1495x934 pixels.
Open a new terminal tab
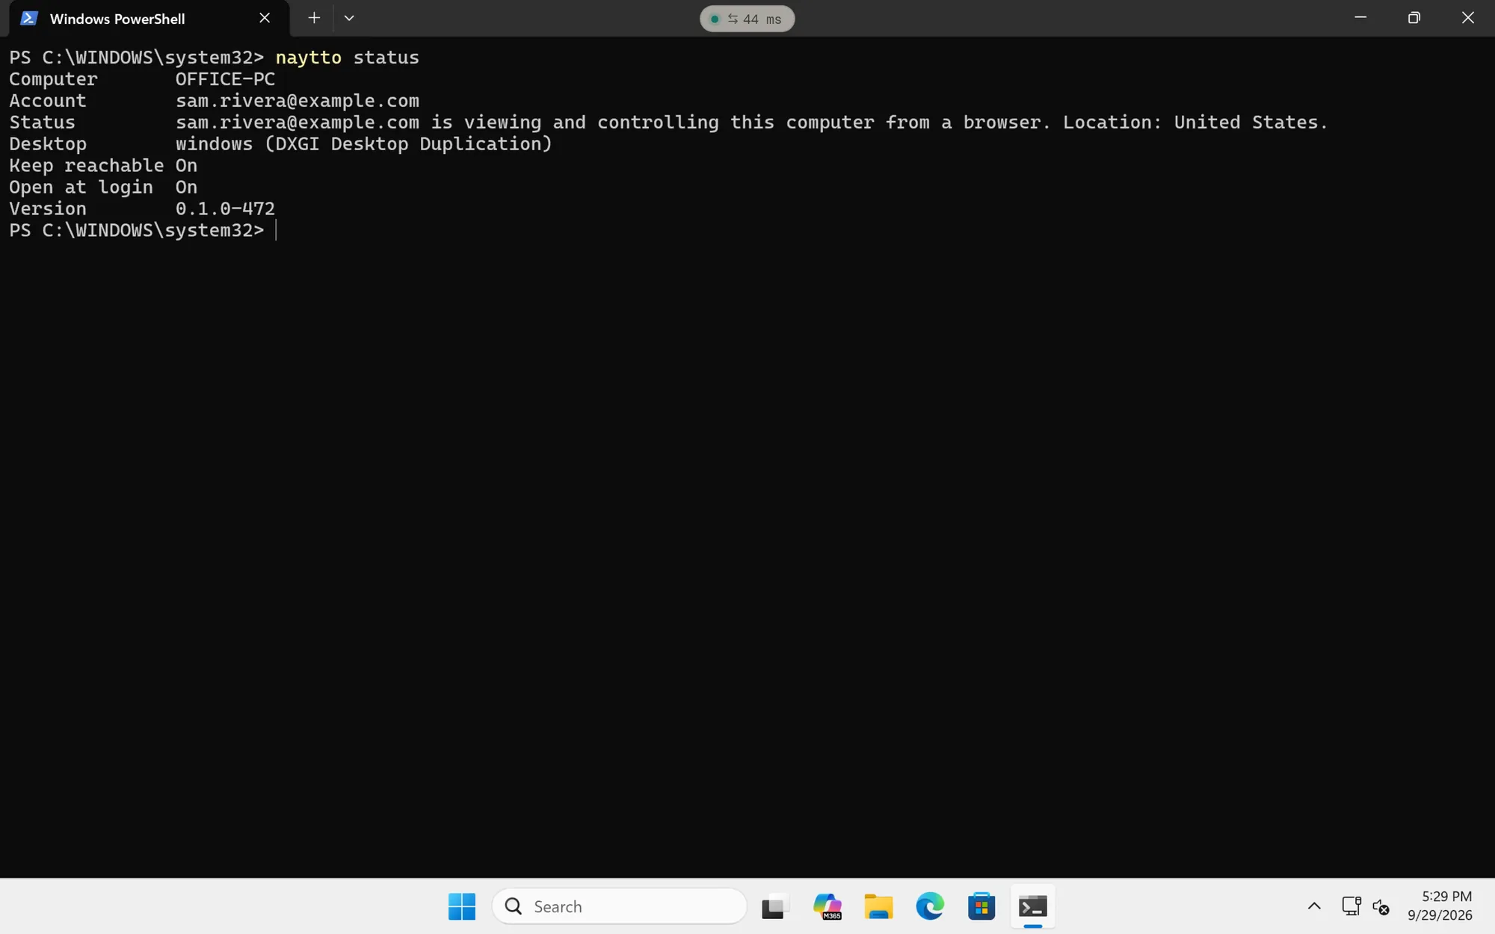point(314,18)
